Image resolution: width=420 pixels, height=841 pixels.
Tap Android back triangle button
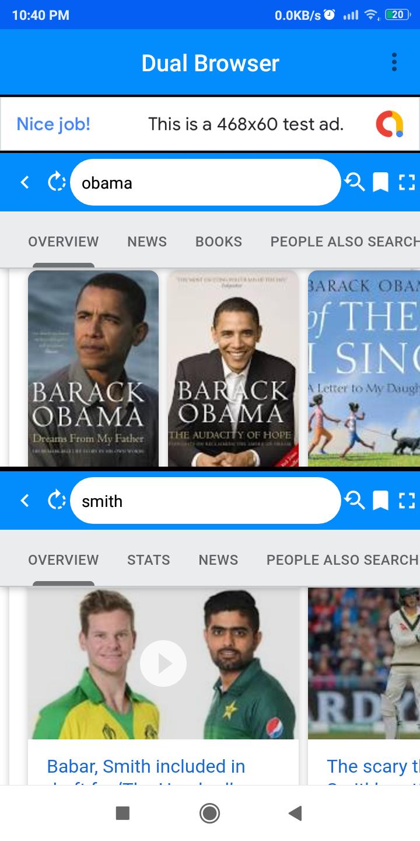[x=295, y=813]
